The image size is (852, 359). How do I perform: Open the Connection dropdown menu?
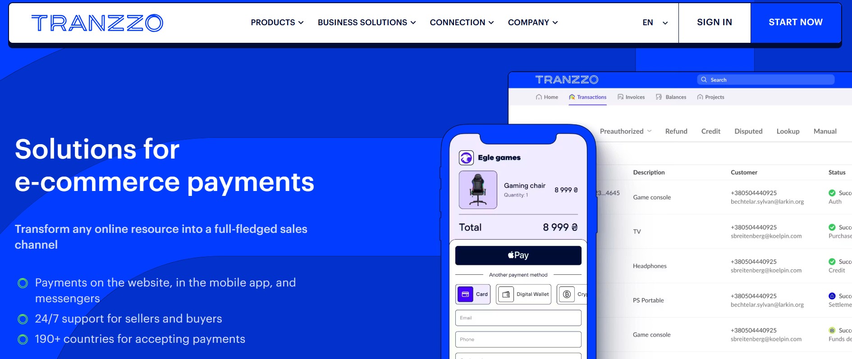pos(462,23)
